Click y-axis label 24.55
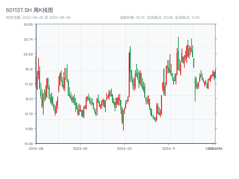Image resolution: width=239 pixels, height=179 pixels. [28, 24]
